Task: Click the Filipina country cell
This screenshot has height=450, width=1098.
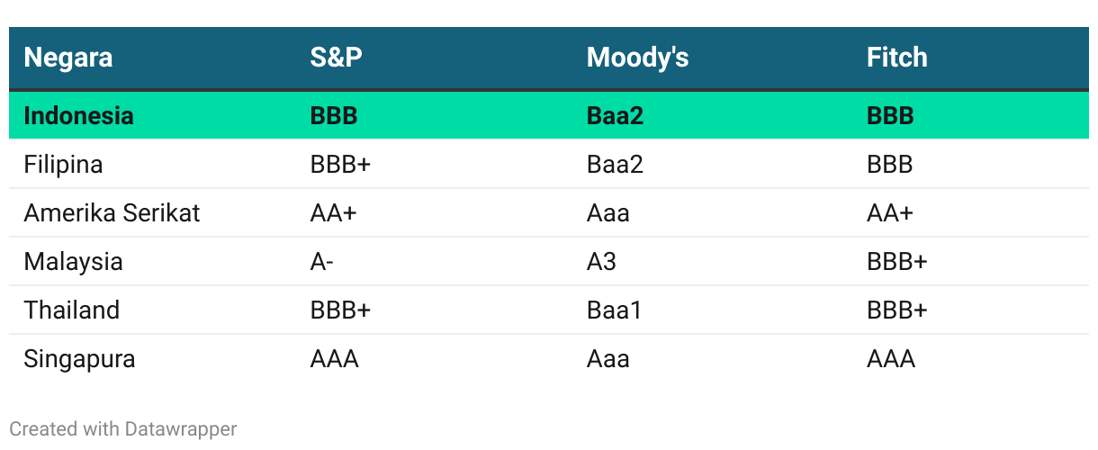Action: click(x=63, y=165)
